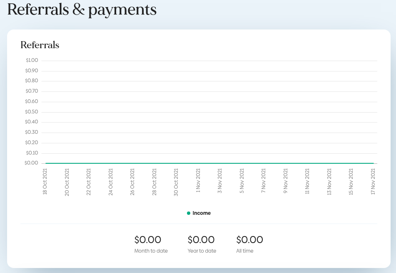Click the green income line on chart

(209, 163)
